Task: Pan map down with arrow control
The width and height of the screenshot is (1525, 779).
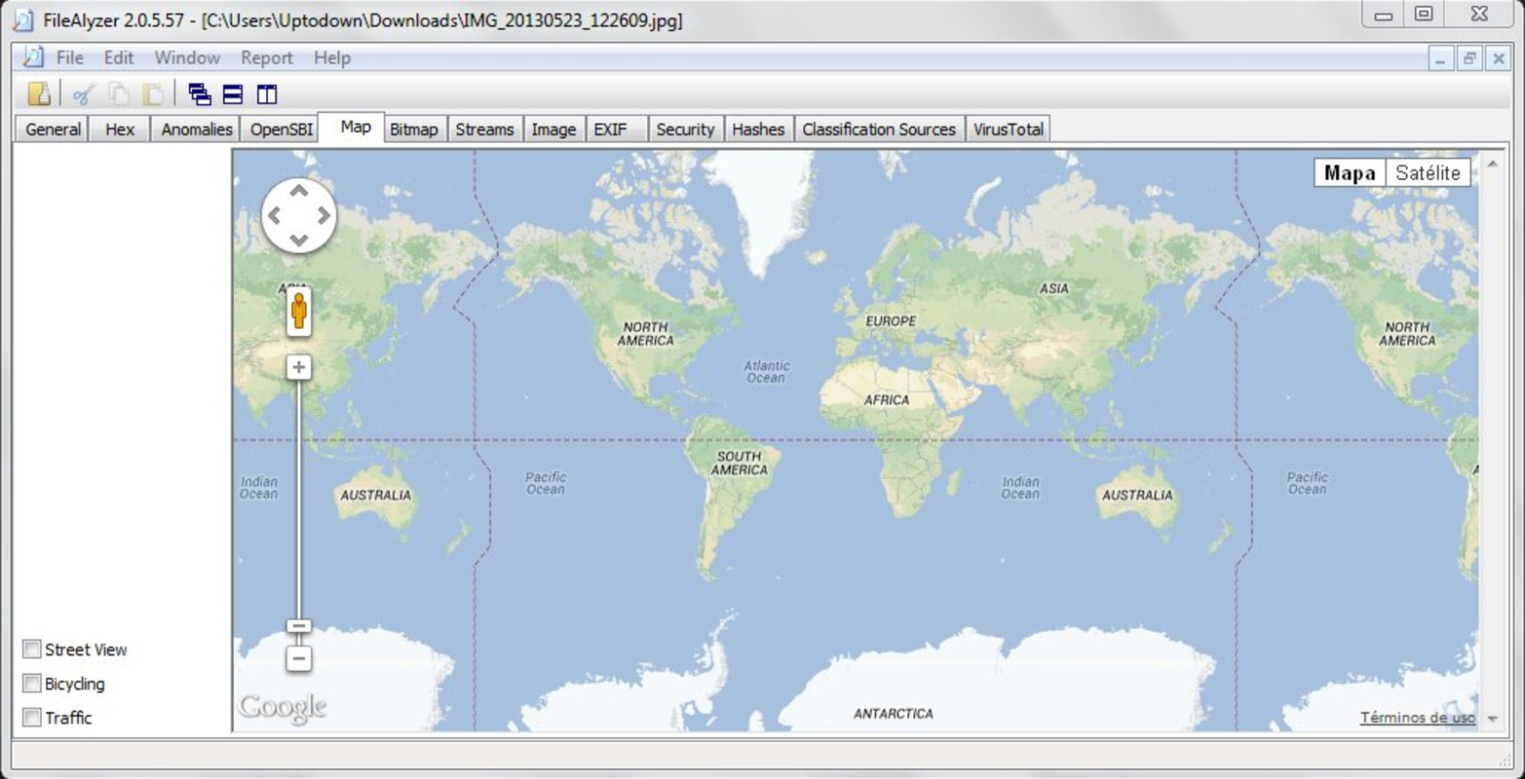Action: tap(299, 240)
